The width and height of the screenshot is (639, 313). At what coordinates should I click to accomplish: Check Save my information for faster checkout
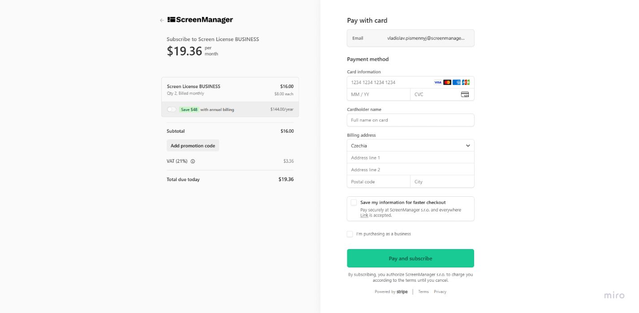point(354,203)
